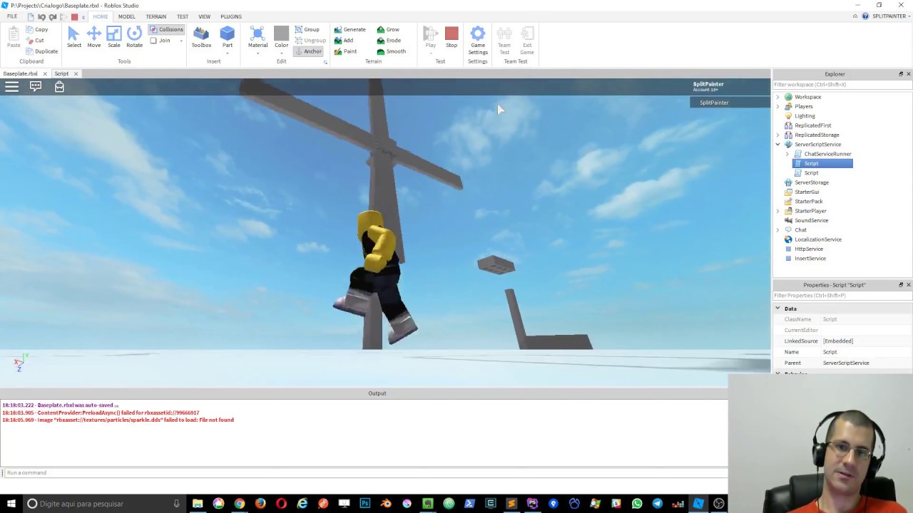The image size is (913, 513).
Task: Click terrain Paint tool
Action: click(345, 51)
